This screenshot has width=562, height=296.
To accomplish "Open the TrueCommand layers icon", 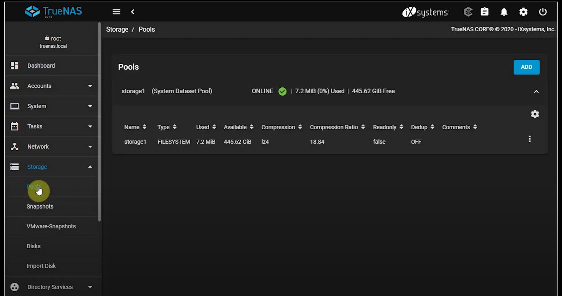I will pyautogui.click(x=468, y=12).
